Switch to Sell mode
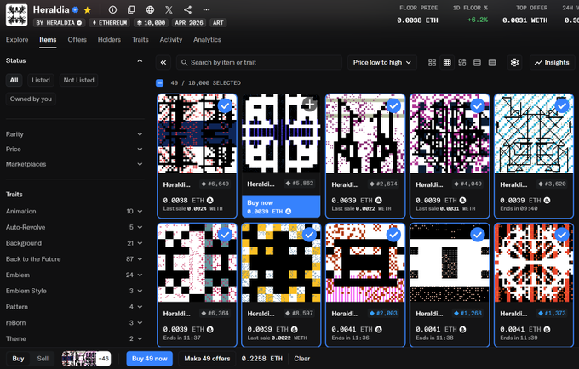The width and height of the screenshot is (579, 369). click(43, 359)
